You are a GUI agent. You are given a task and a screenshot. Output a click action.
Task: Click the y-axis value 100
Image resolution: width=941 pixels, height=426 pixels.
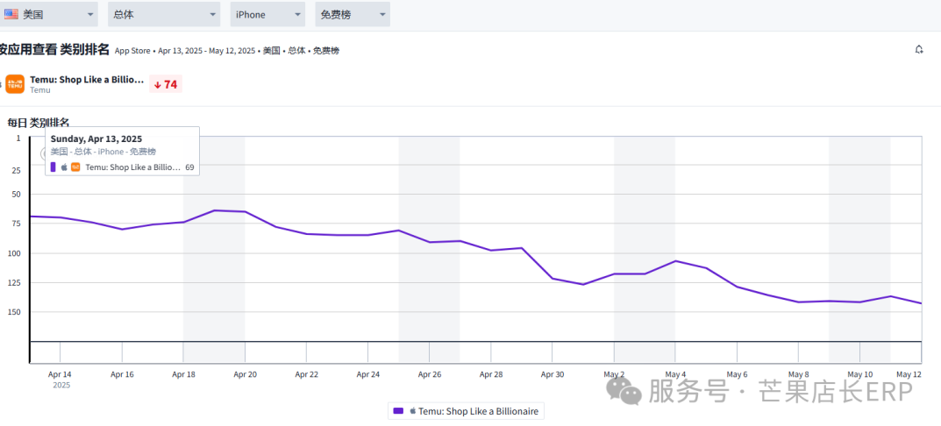14,253
